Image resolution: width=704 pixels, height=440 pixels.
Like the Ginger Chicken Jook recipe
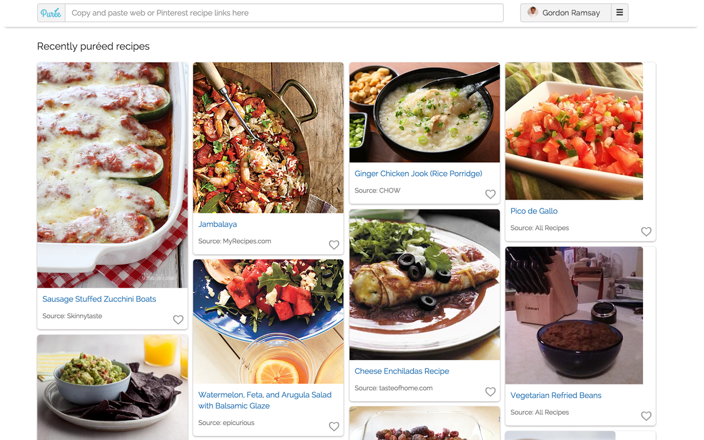(x=490, y=194)
